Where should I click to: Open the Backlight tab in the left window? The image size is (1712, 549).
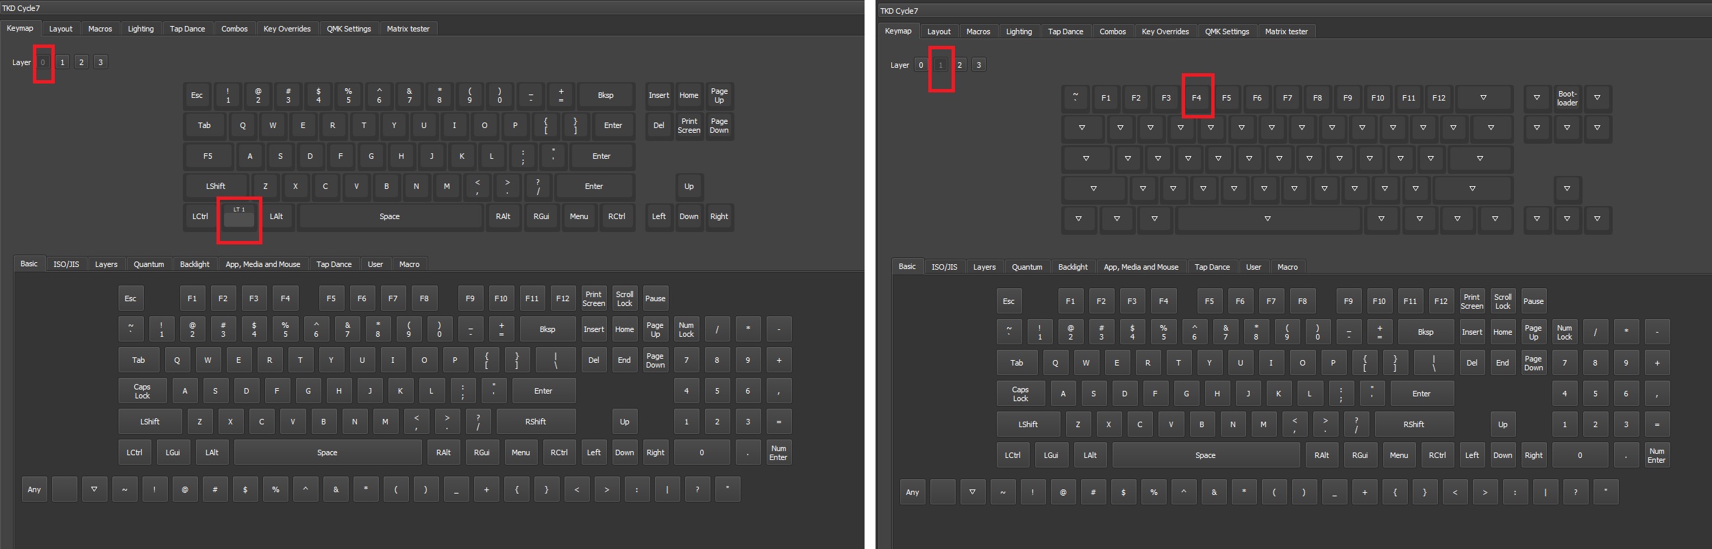[195, 264]
